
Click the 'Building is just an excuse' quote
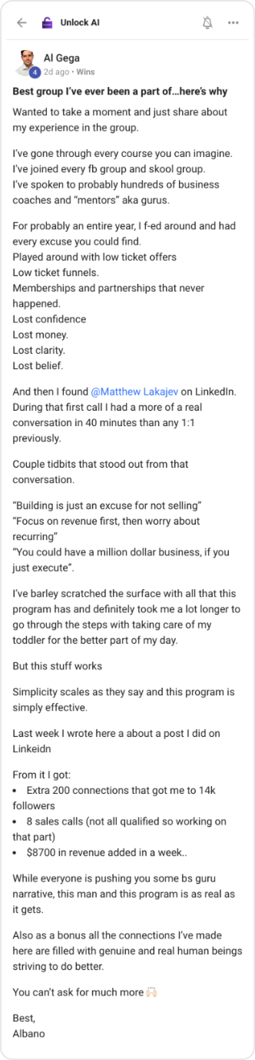(107, 505)
